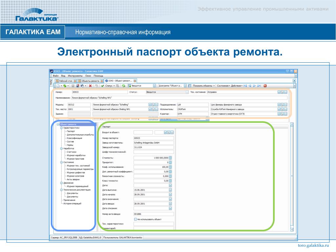Click the red close icon at toolbar end
The width and height of the screenshot is (336, 252).
click(x=265, y=86)
